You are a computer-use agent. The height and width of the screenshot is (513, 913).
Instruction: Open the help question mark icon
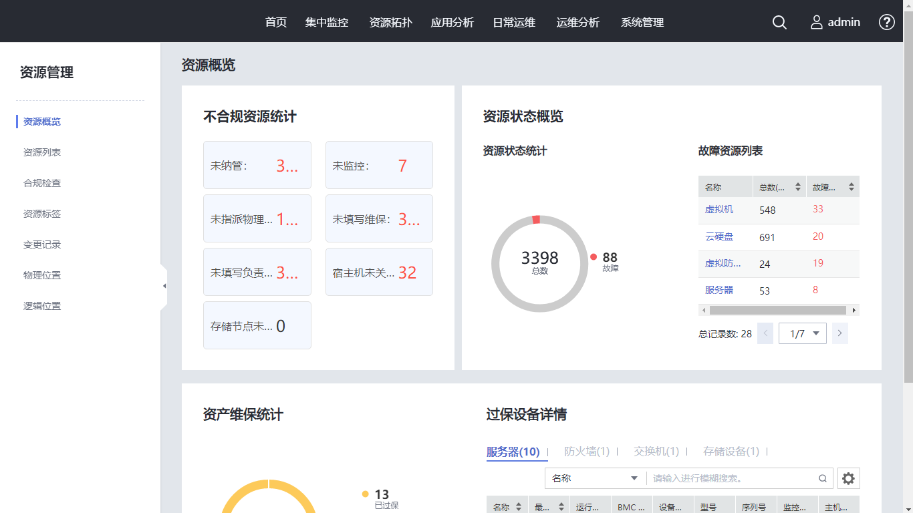pos(886,22)
